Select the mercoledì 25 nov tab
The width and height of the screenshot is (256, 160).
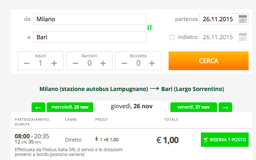point(70,107)
